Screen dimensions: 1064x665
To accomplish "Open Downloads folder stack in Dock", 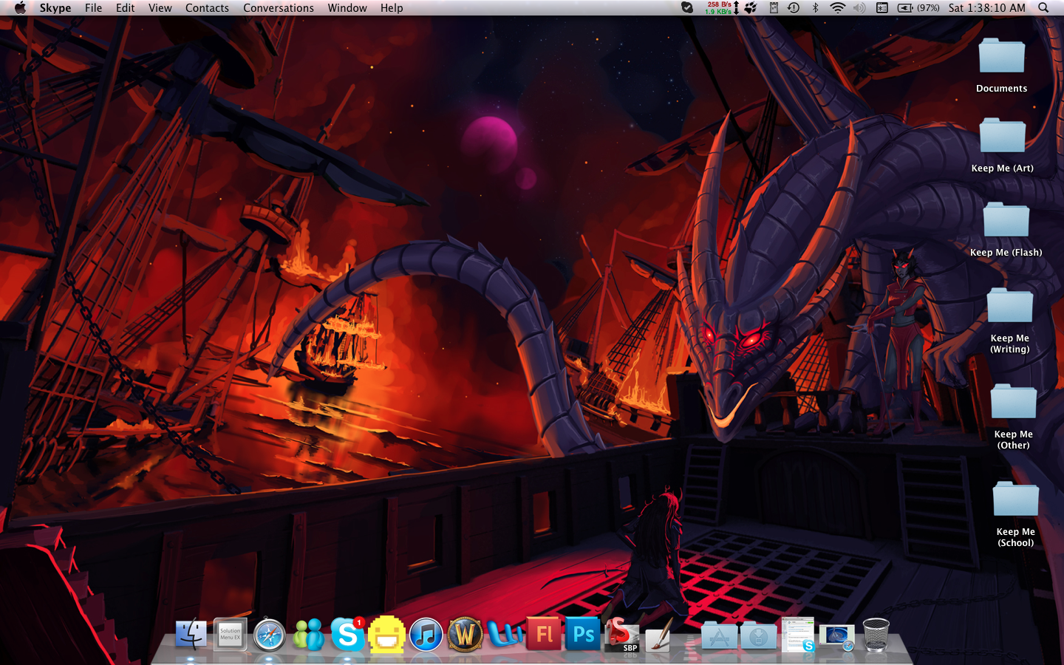I will click(x=758, y=635).
